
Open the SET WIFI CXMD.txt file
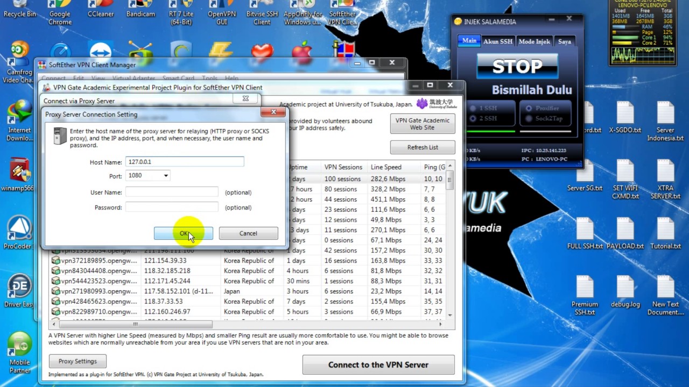(625, 179)
